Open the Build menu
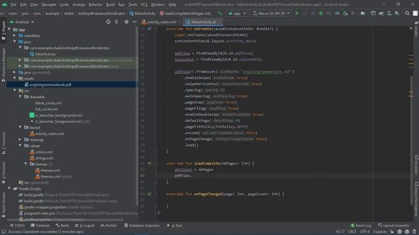Screen dimensions: 419x235 110,5
